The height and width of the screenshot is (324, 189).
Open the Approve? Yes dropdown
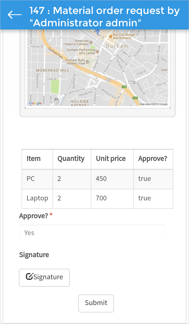coord(92,233)
